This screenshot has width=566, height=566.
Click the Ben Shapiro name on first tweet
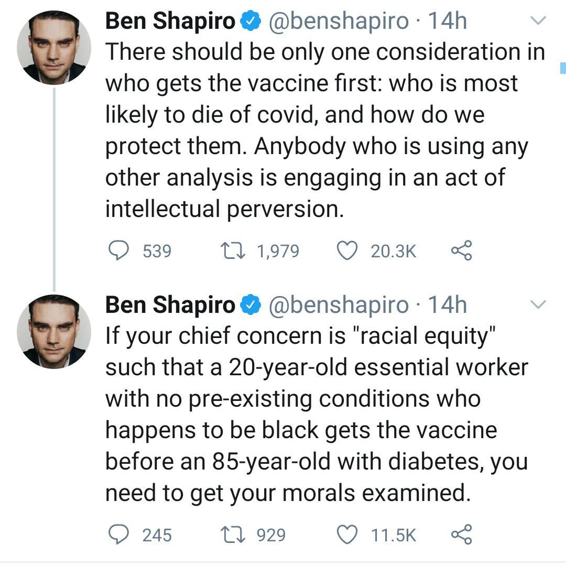point(170,21)
